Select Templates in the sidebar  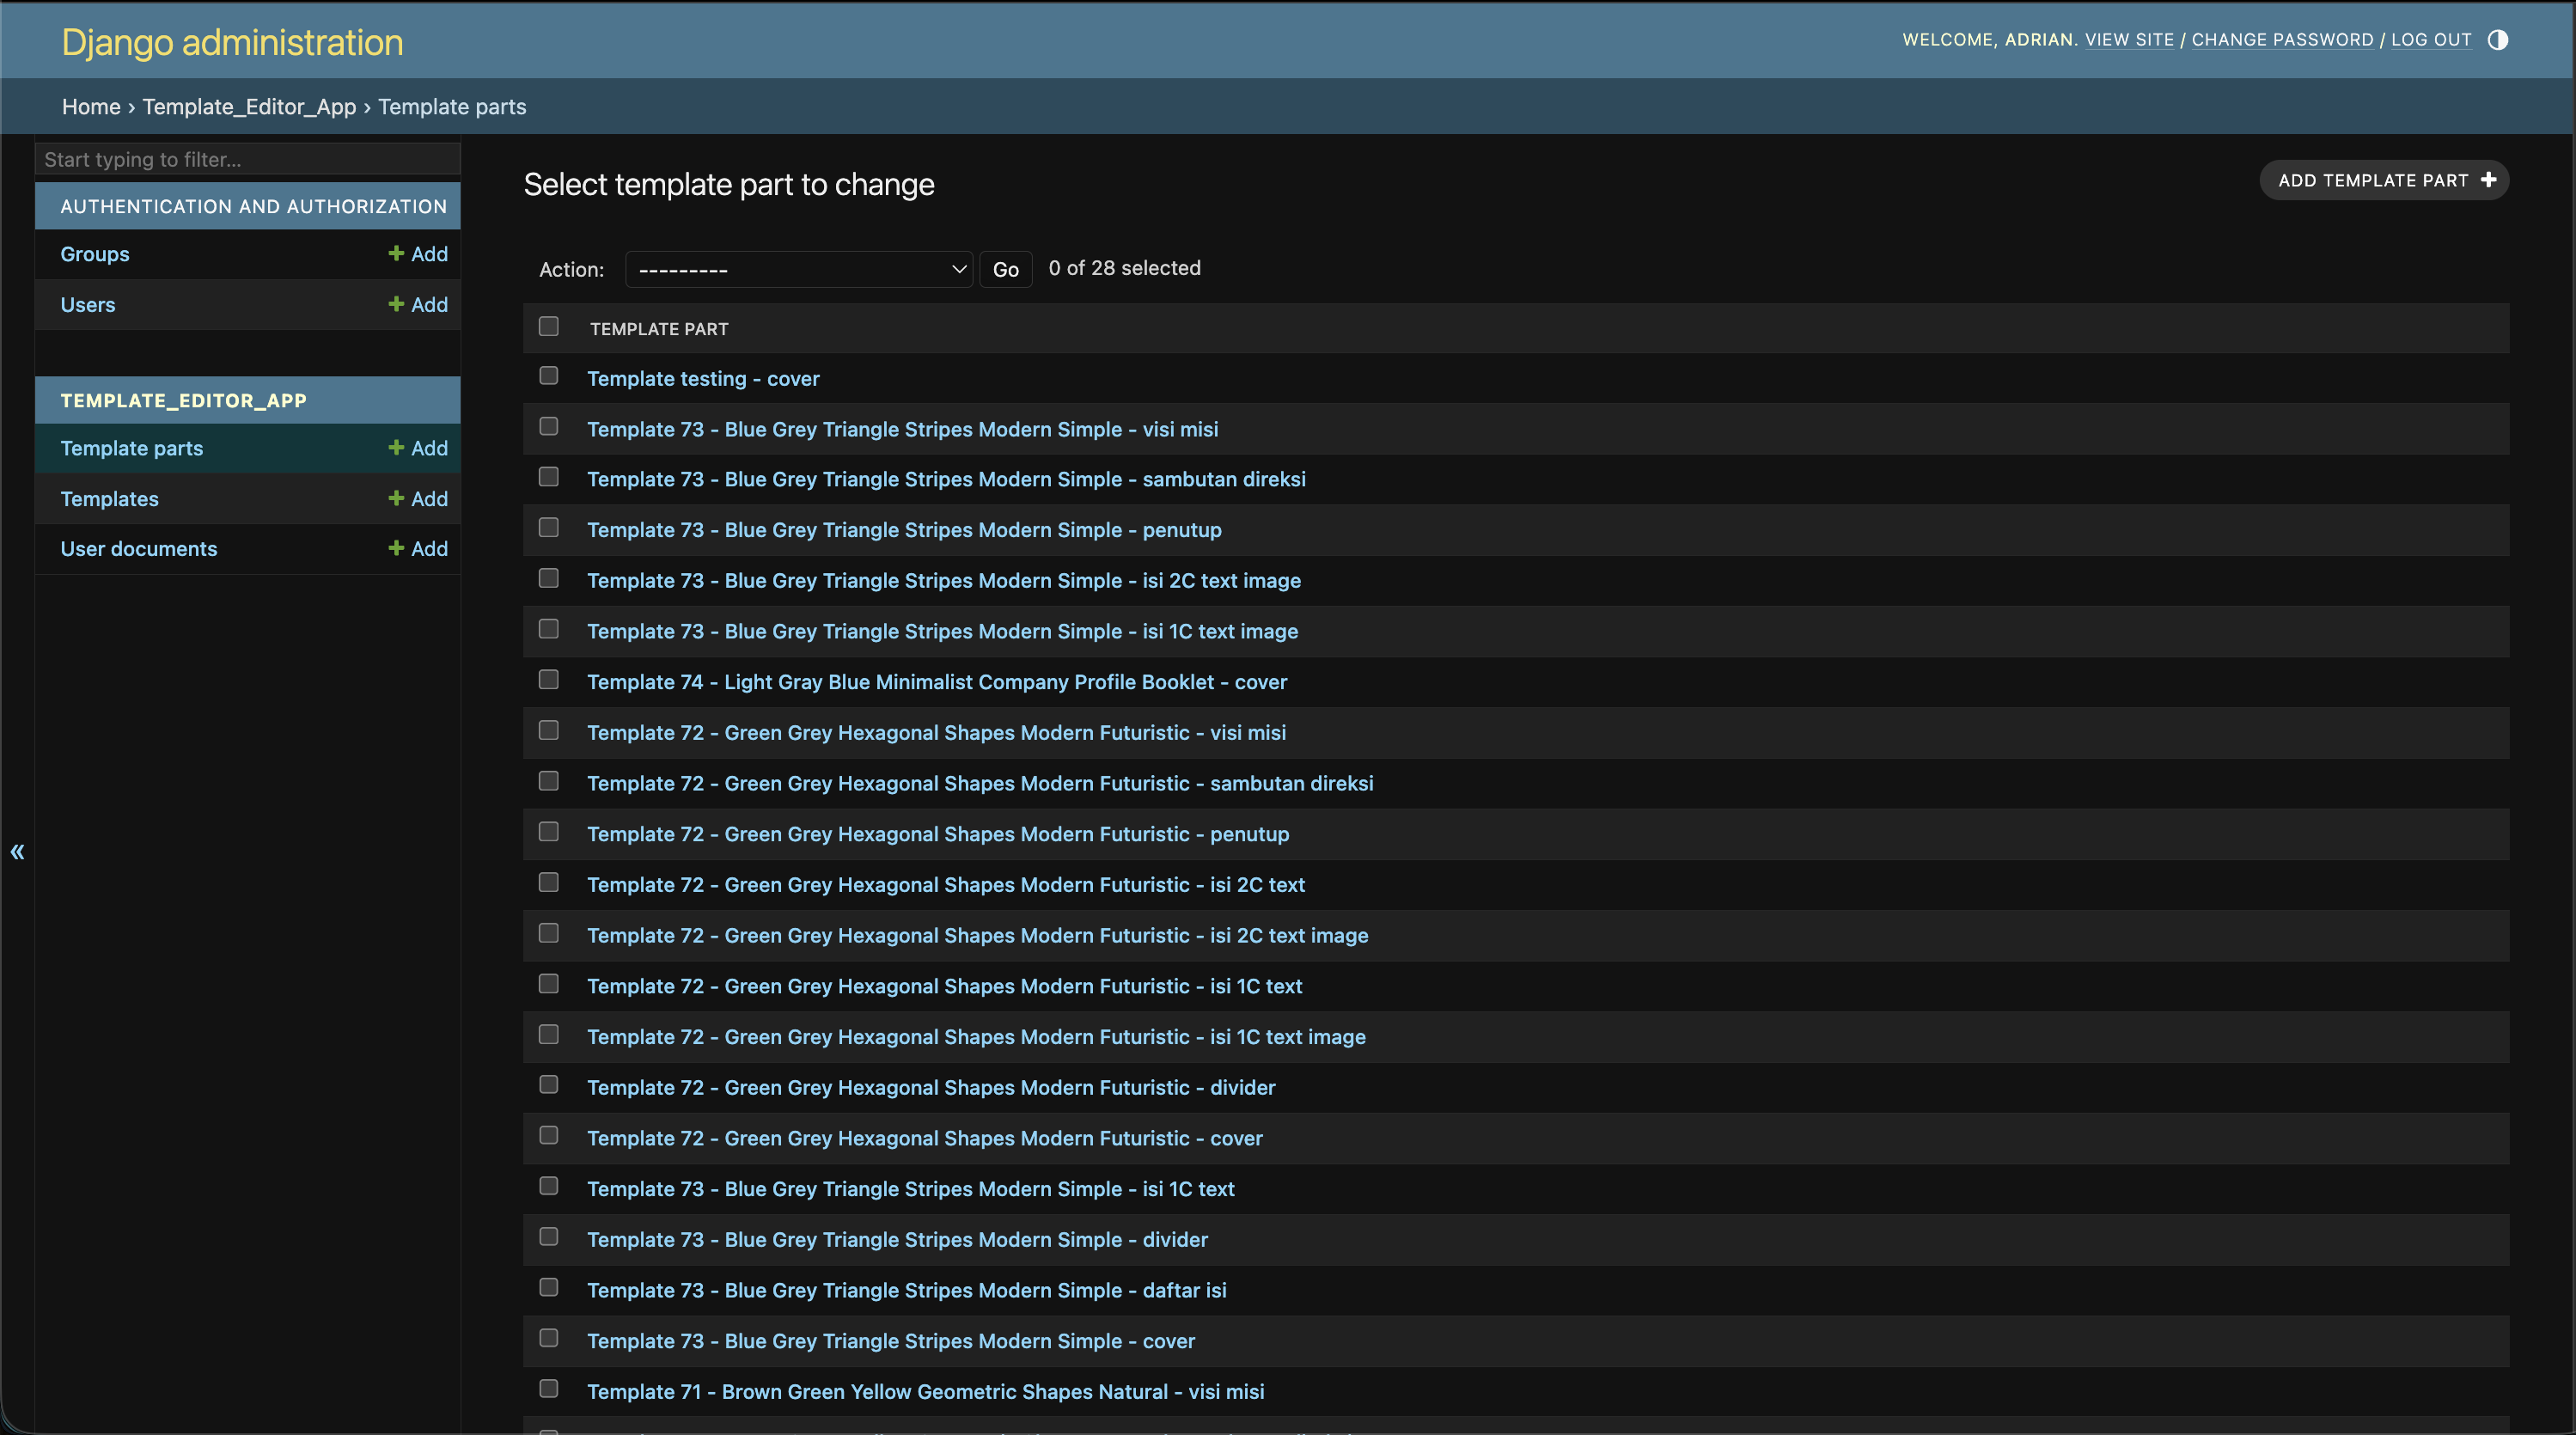tap(109, 498)
